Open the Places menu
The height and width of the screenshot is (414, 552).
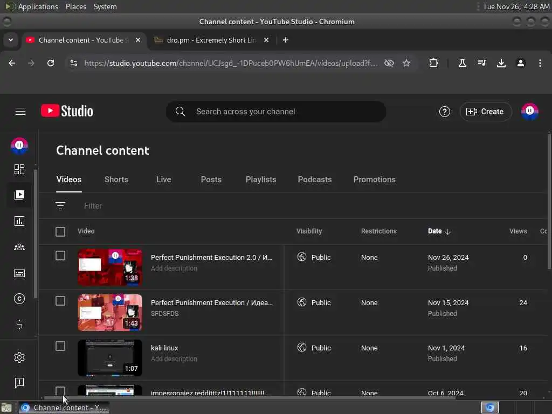tap(76, 6)
